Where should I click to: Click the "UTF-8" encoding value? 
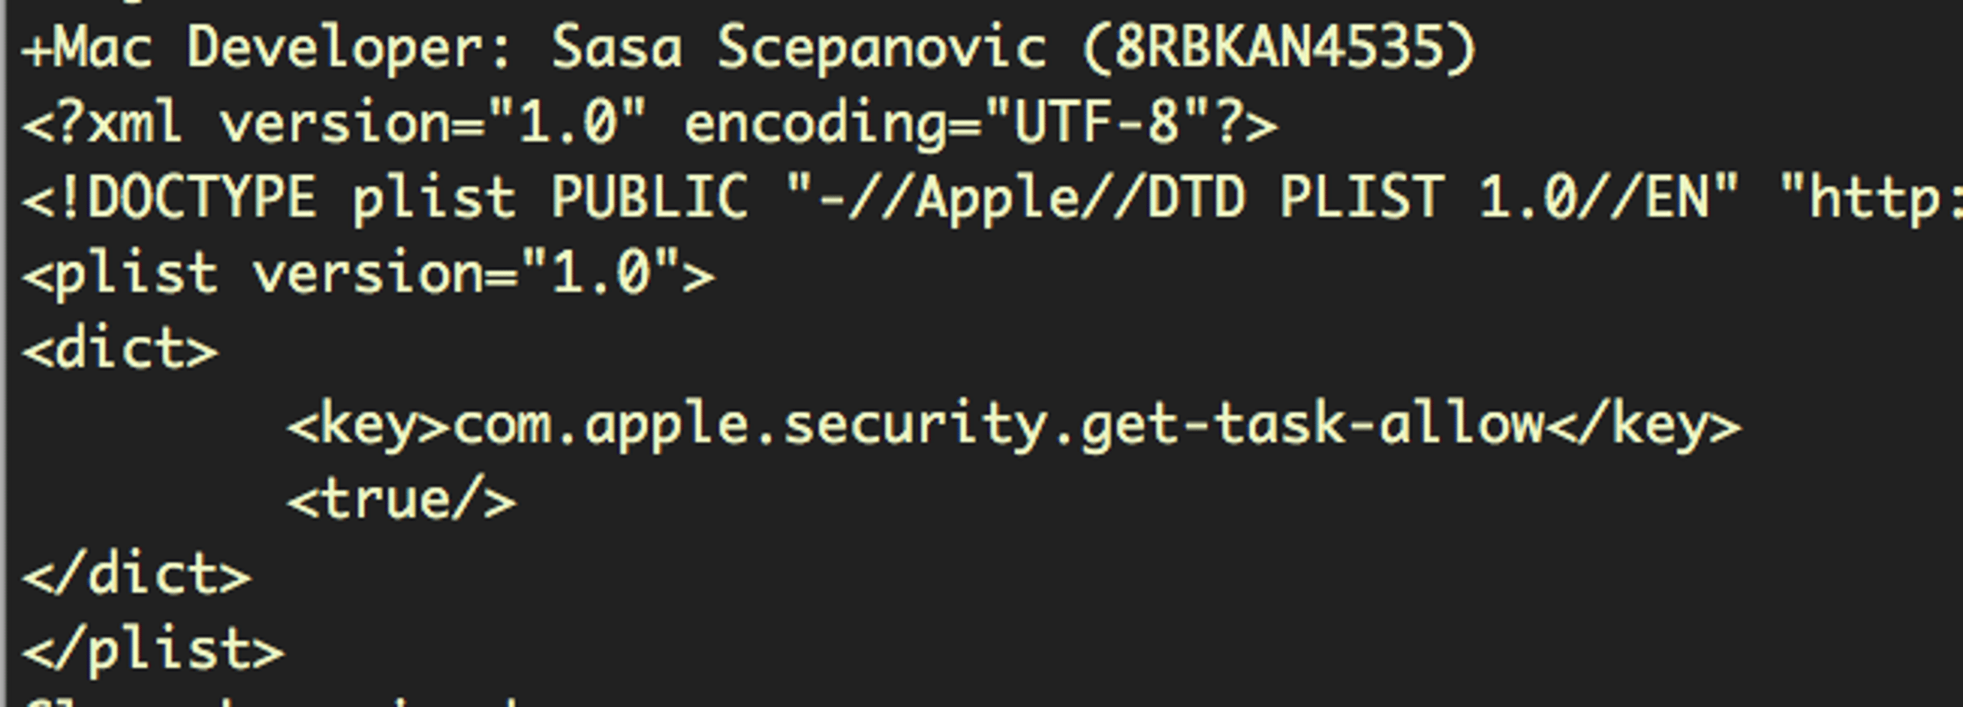click(x=1097, y=122)
